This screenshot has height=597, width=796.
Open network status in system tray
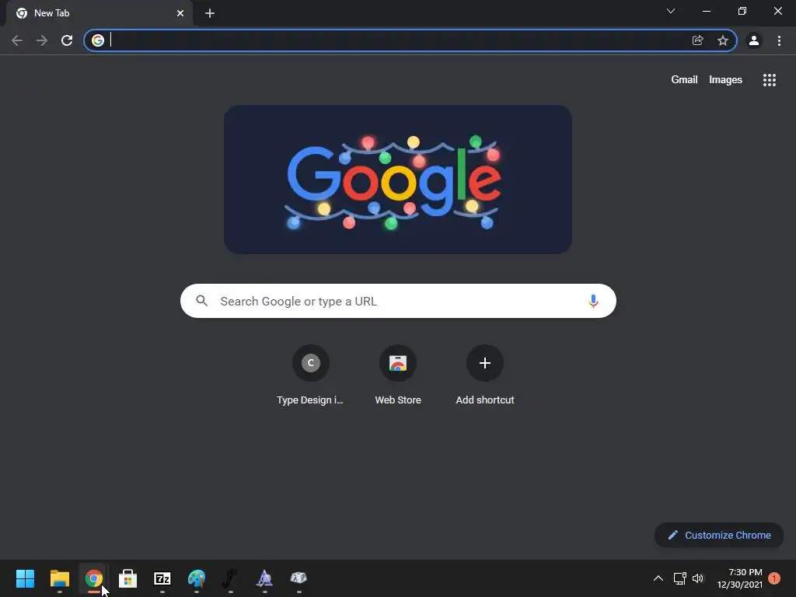point(679,578)
